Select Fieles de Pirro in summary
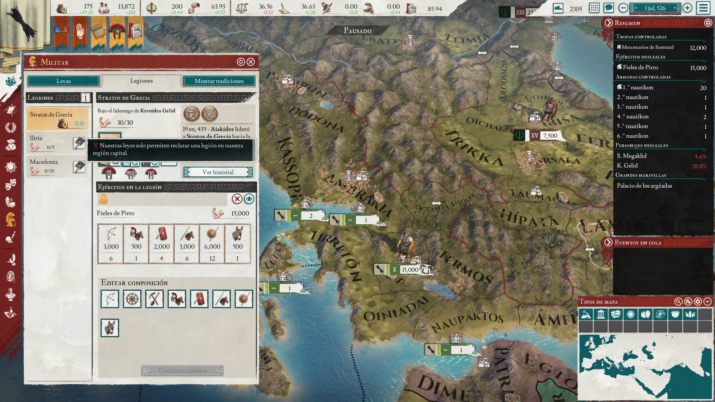This screenshot has height=402, width=715. [x=661, y=67]
